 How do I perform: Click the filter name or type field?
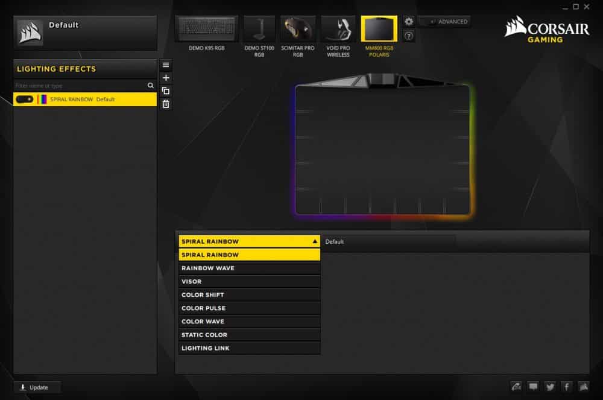(x=80, y=86)
